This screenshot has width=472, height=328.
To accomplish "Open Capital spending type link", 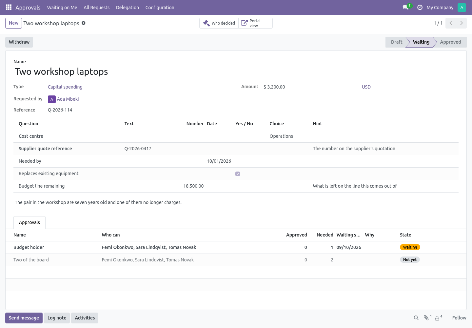I will 65,87.
